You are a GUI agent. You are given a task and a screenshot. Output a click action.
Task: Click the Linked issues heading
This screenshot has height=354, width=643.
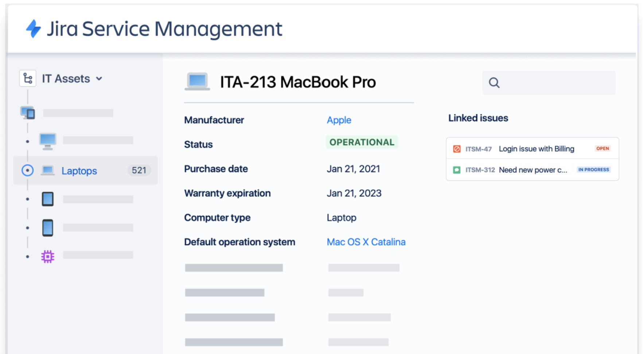pyautogui.click(x=478, y=118)
